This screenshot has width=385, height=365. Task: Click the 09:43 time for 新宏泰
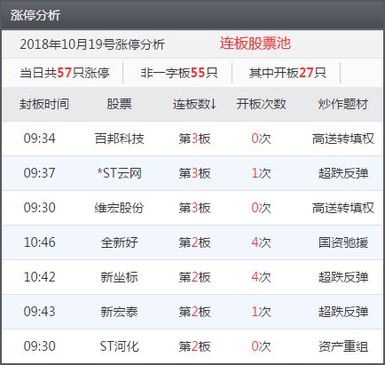coord(40,312)
